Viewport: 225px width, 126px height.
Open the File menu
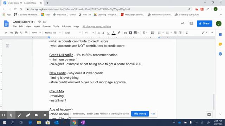[14, 27]
